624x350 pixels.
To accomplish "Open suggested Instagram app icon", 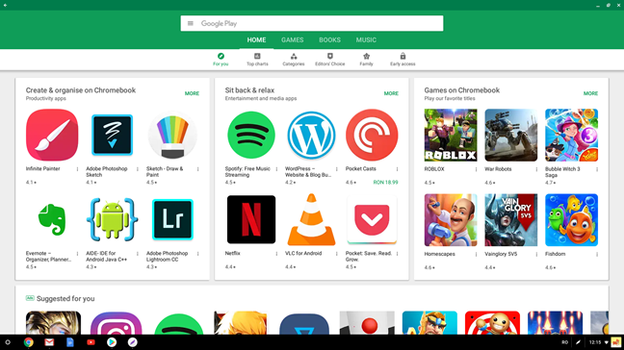I will 116,323.
